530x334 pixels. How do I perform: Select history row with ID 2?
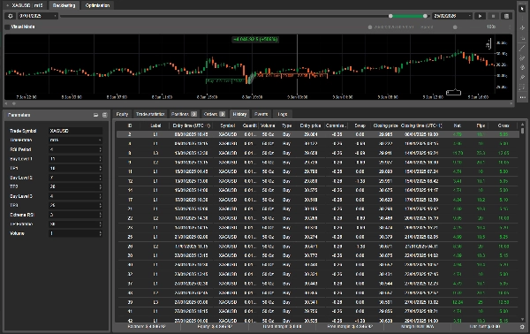click(318, 134)
